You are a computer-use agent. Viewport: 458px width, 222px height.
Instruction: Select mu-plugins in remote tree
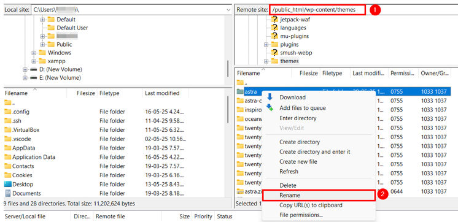coord(295,36)
